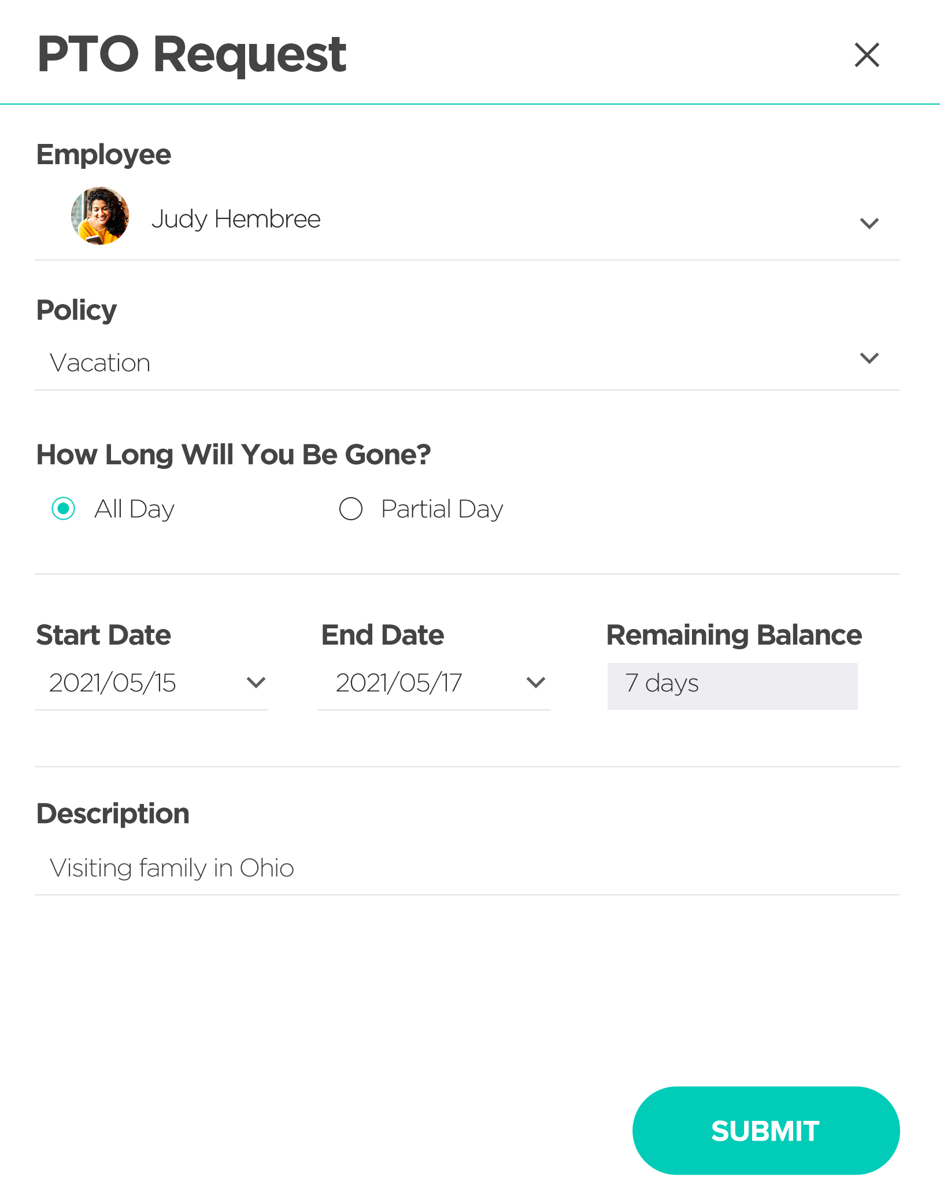
Task: Click the Description text field
Action: 467,868
